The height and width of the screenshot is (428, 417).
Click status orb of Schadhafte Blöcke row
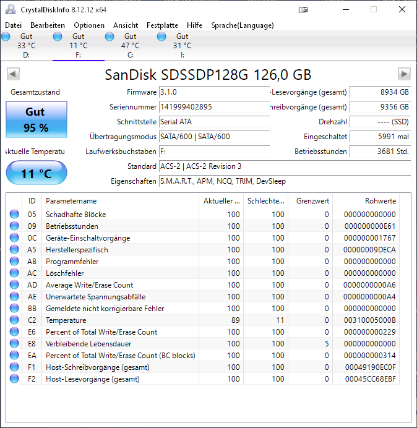pyautogui.click(x=14, y=214)
